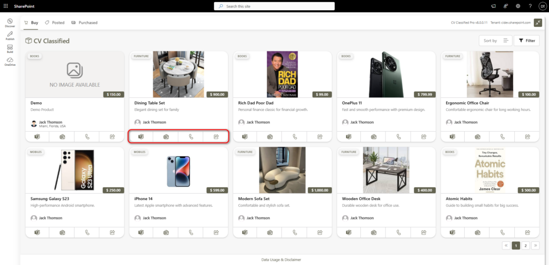
Task: Call the seller on the Demo card
Action: tap(87, 137)
